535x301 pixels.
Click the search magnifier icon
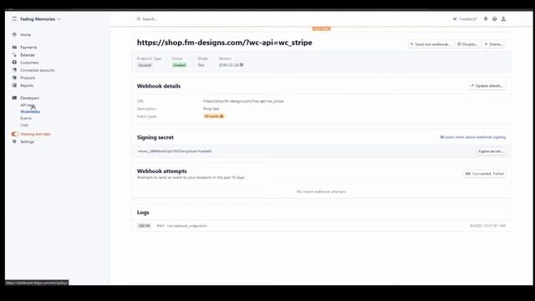(139, 19)
